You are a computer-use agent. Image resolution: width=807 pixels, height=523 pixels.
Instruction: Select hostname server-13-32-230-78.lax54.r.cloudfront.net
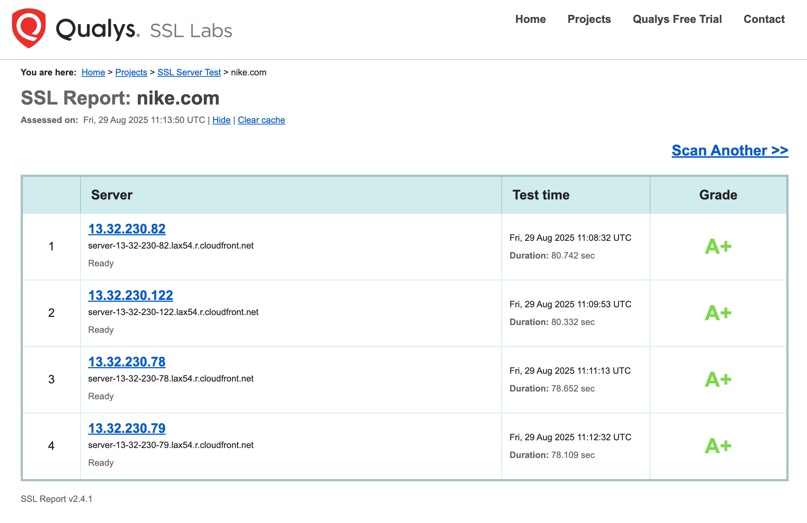171,379
